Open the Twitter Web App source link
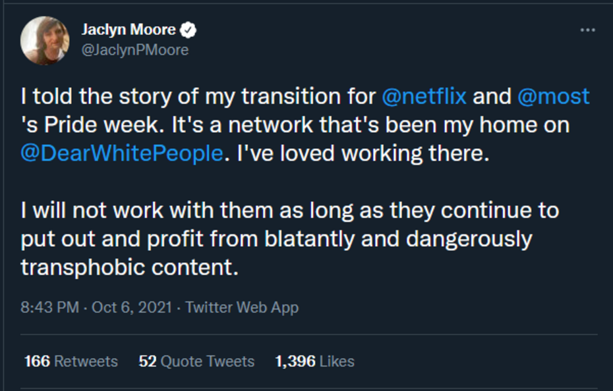 [242, 307]
